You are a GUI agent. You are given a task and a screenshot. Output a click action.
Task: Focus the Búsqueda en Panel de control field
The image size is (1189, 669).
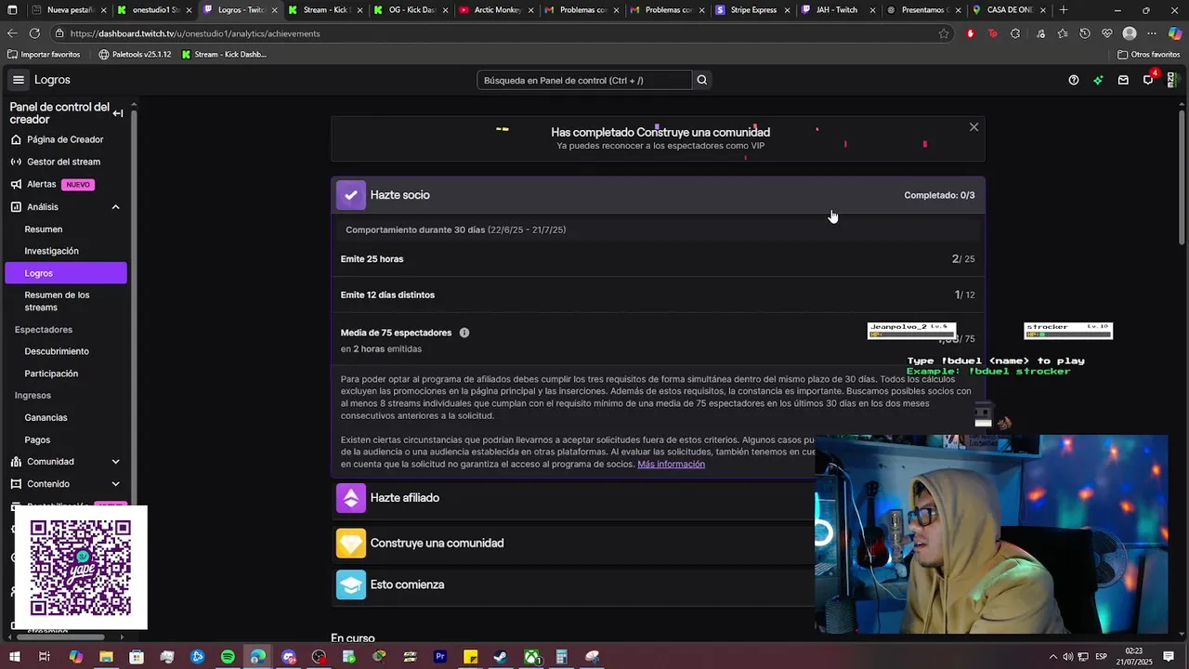pyautogui.click(x=584, y=80)
